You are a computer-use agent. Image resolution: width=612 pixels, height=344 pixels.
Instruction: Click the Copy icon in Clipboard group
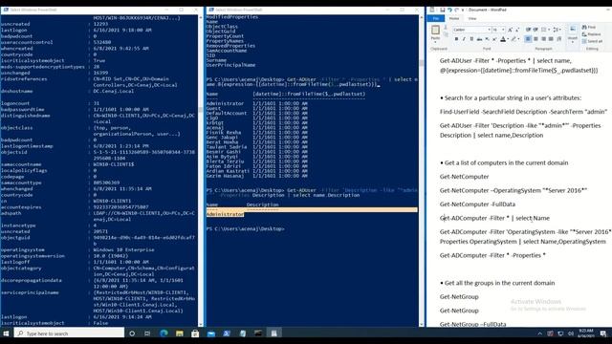pos(446,34)
